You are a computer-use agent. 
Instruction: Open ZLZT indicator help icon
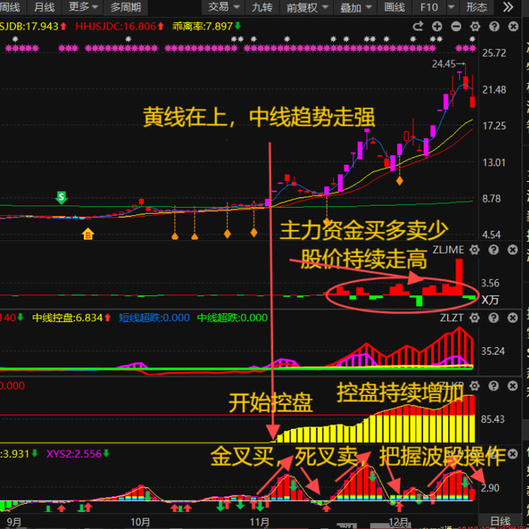494,318
